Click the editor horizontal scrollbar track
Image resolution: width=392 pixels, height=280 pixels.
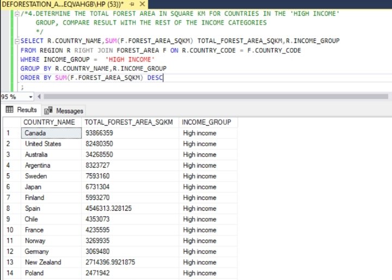click(x=216, y=96)
